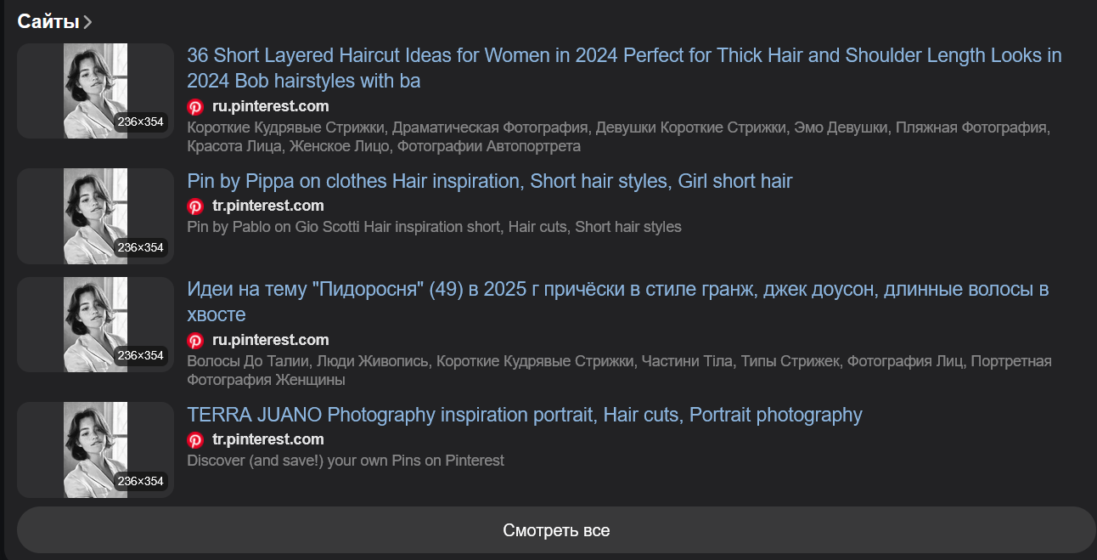Click Pinterest icon in the Пидоросня result
Viewport: 1097px width, 560px height.
pos(195,340)
